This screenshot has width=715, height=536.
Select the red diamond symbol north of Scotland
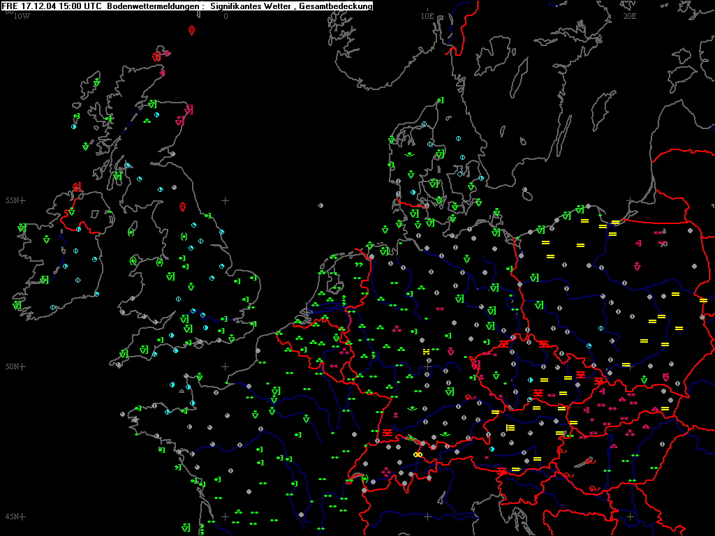(191, 31)
